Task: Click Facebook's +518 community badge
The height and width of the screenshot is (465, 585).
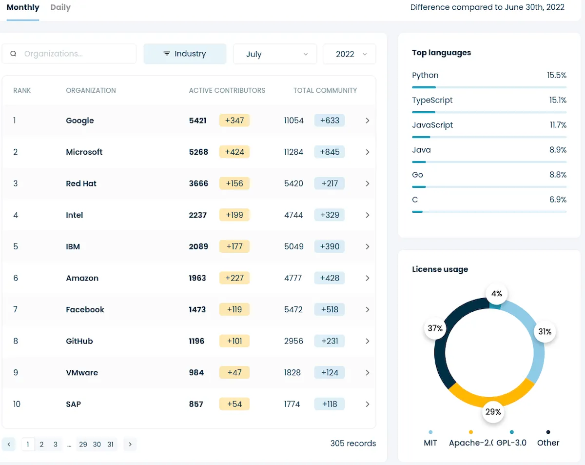Action: tap(330, 309)
